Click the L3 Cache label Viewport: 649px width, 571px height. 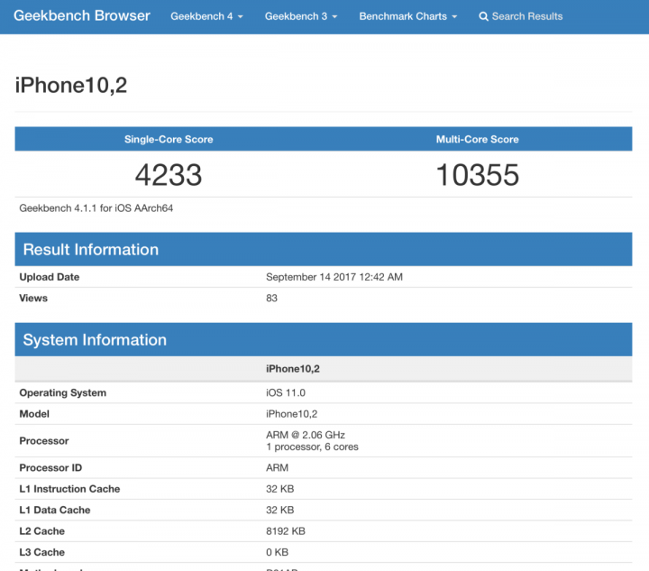pos(41,552)
